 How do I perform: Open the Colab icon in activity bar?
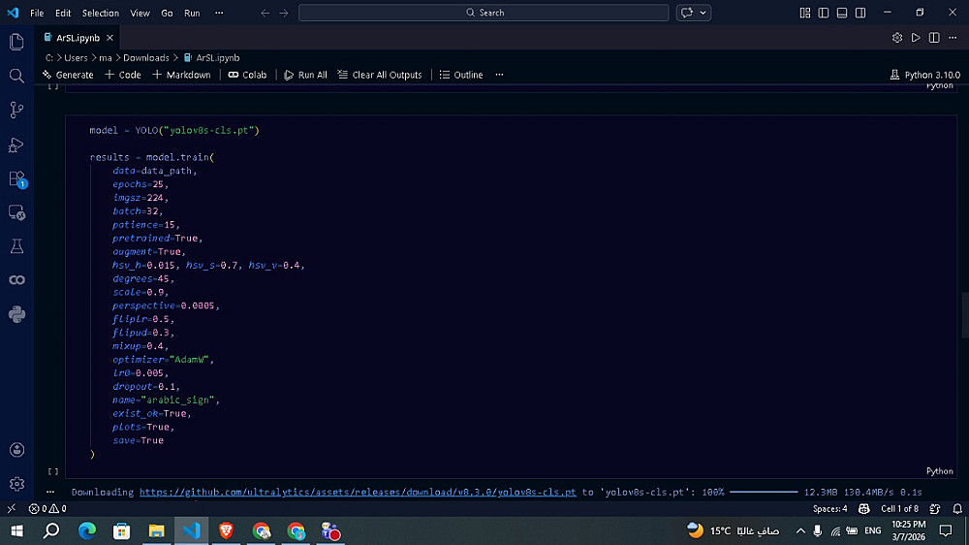point(16,280)
